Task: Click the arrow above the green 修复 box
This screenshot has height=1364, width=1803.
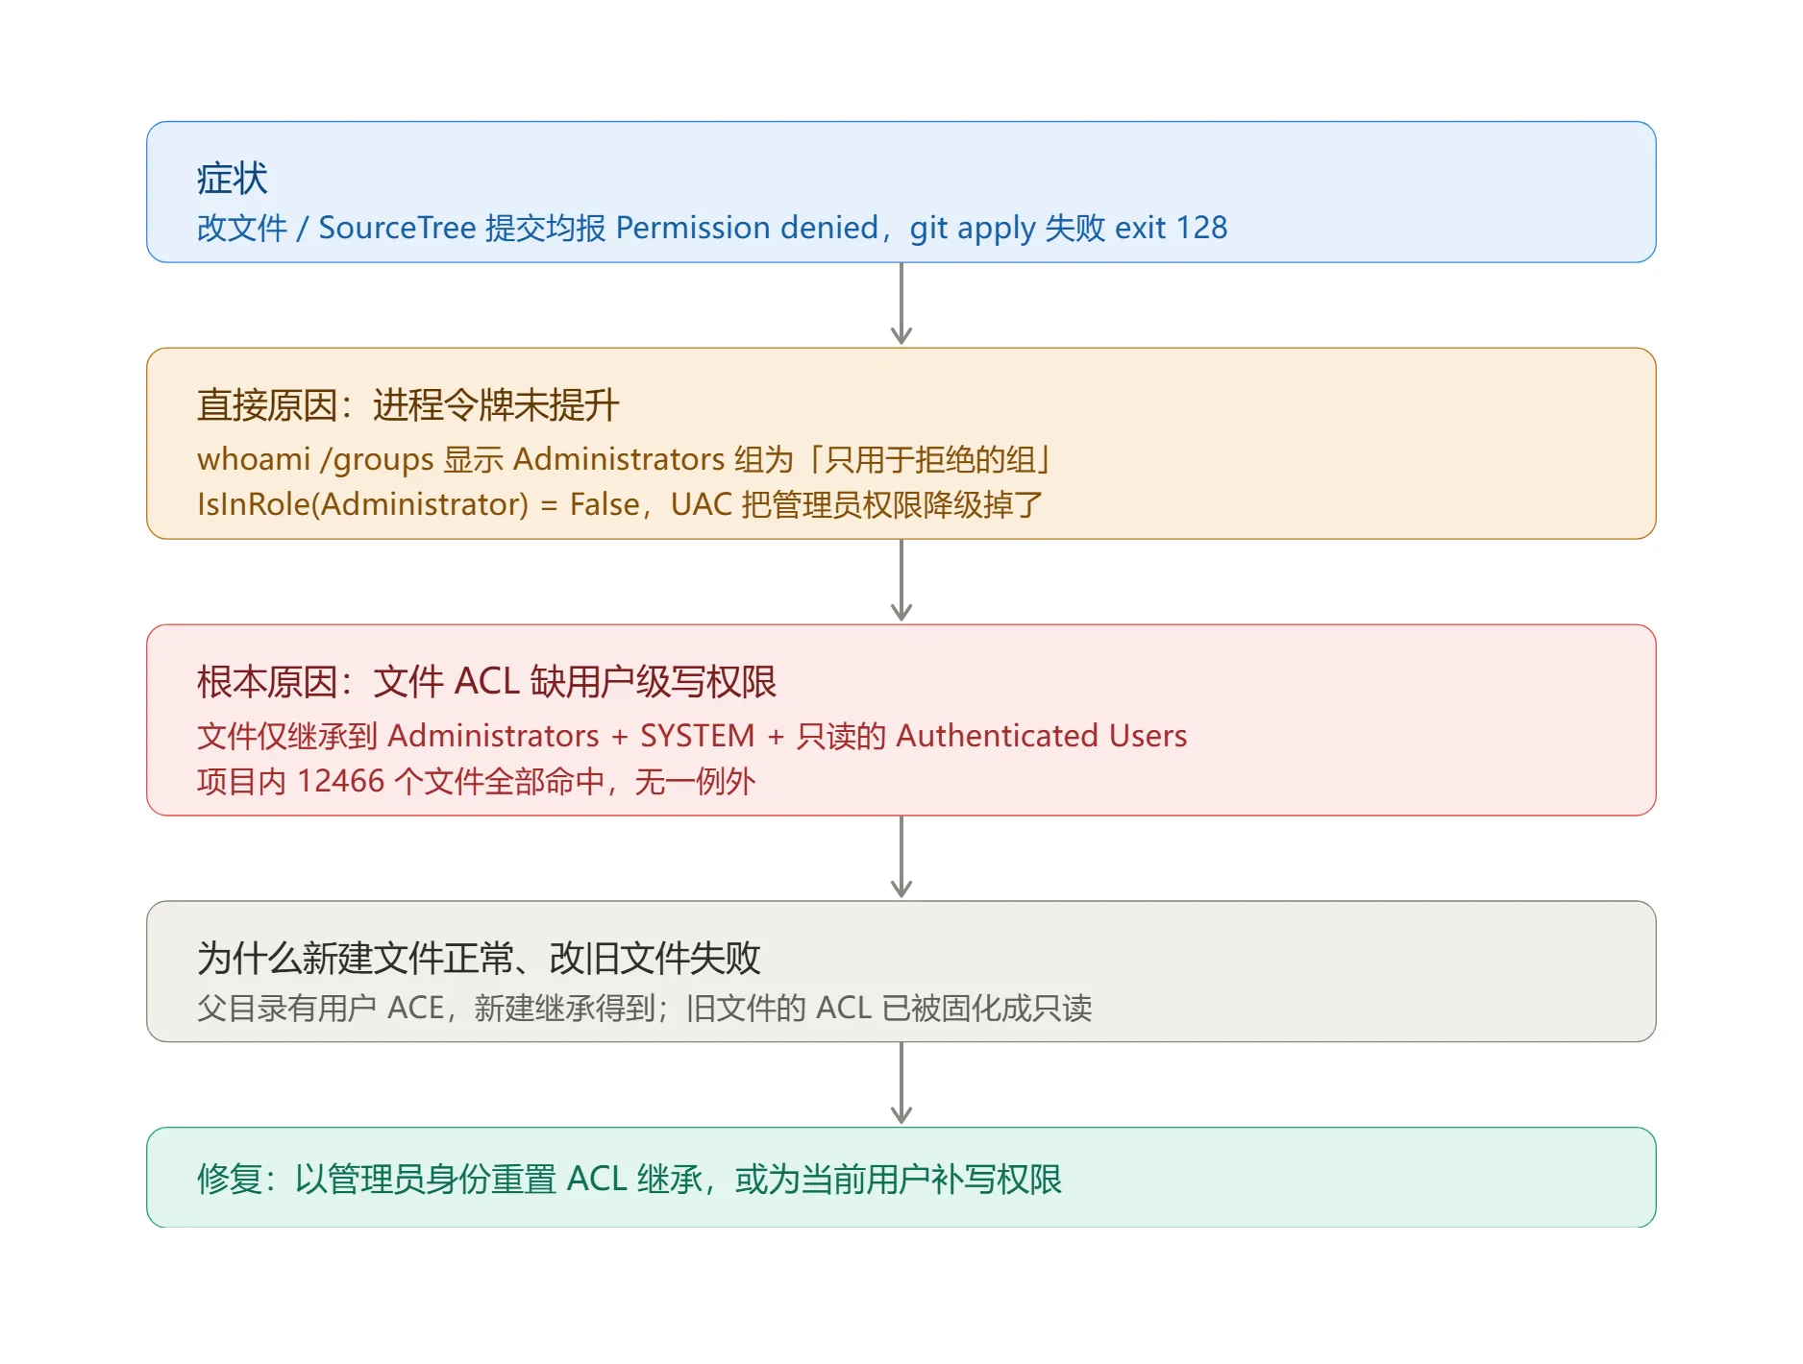Action: 901,1084
